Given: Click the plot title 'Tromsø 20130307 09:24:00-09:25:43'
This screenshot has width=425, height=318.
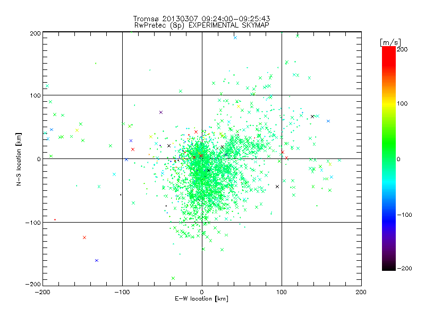Looking at the screenshot, I should pyautogui.click(x=202, y=19).
